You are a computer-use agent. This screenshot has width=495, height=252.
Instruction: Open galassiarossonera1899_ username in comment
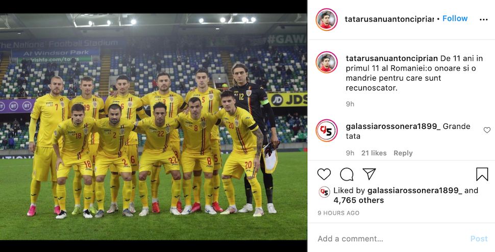pos(393,126)
